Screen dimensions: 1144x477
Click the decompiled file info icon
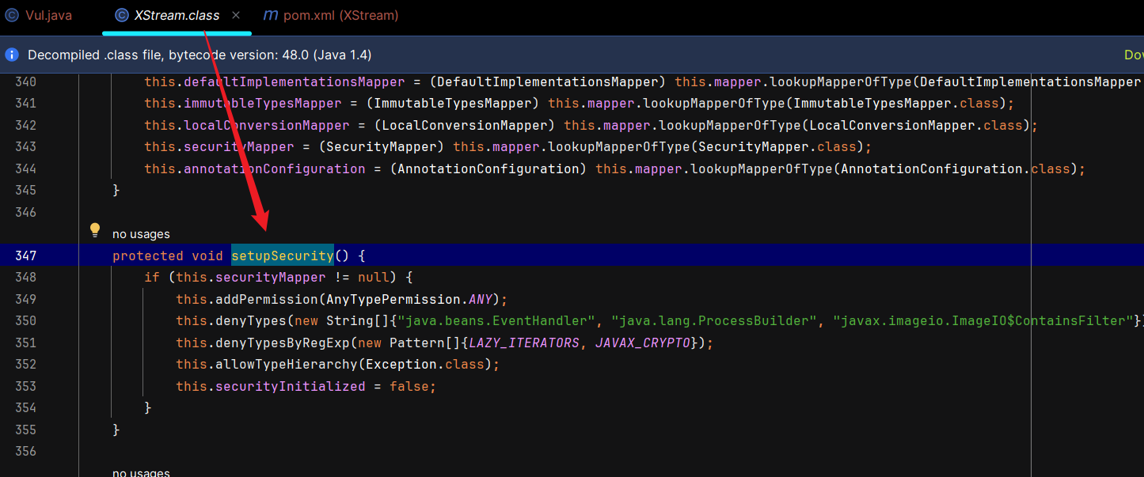point(12,55)
